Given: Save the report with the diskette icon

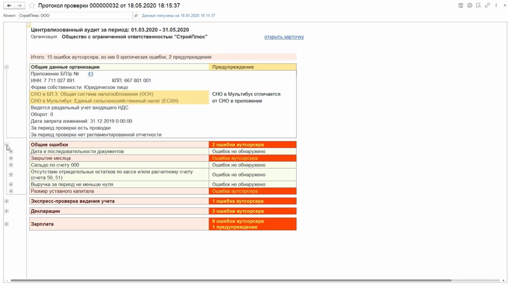Looking at the screenshot, I should point(460,6).
